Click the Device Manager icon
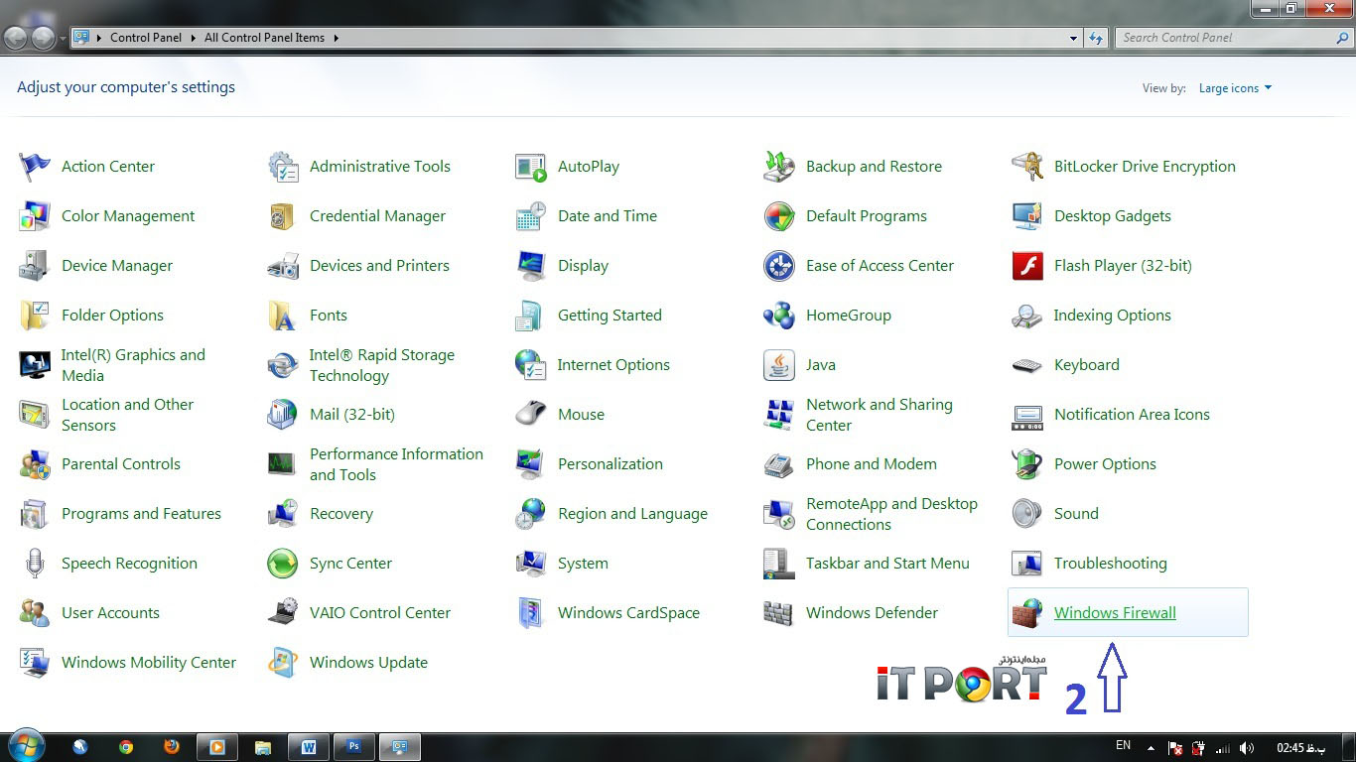1356x762 pixels. [x=35, y=266]
